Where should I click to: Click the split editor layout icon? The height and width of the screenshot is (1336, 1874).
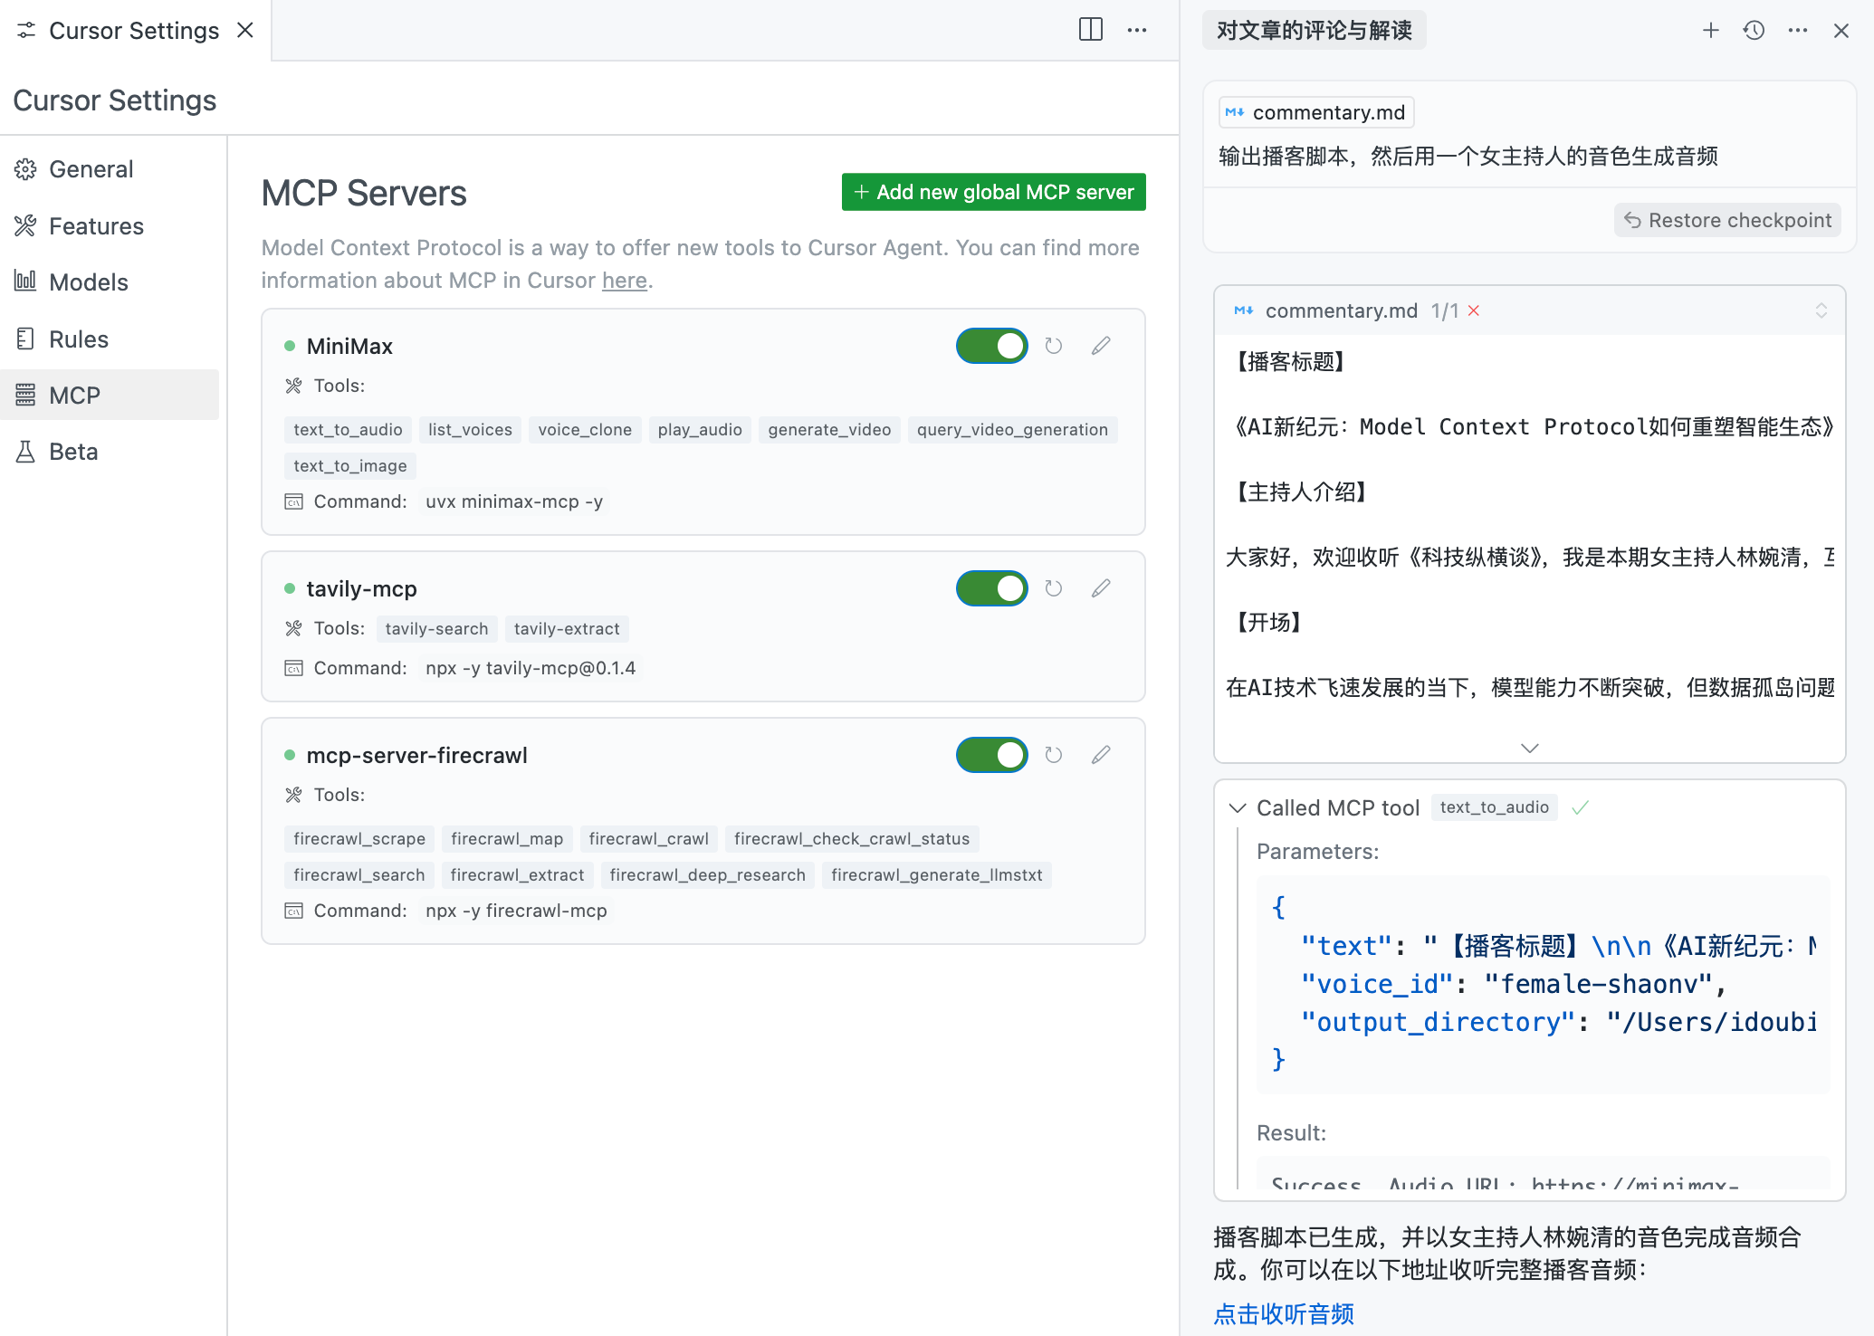[1090, 30]
